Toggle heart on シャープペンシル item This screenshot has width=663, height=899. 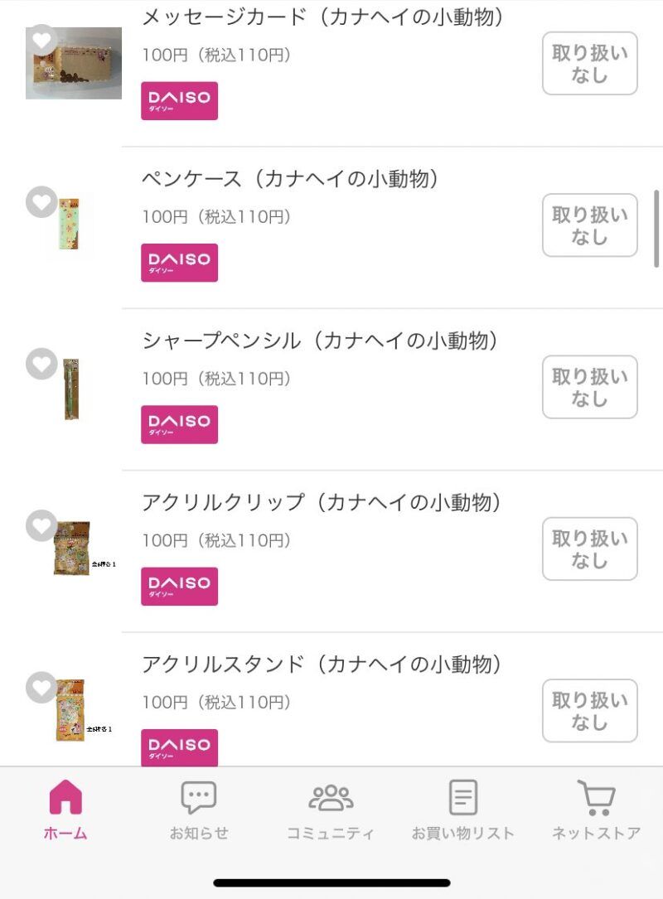(41, 364)
